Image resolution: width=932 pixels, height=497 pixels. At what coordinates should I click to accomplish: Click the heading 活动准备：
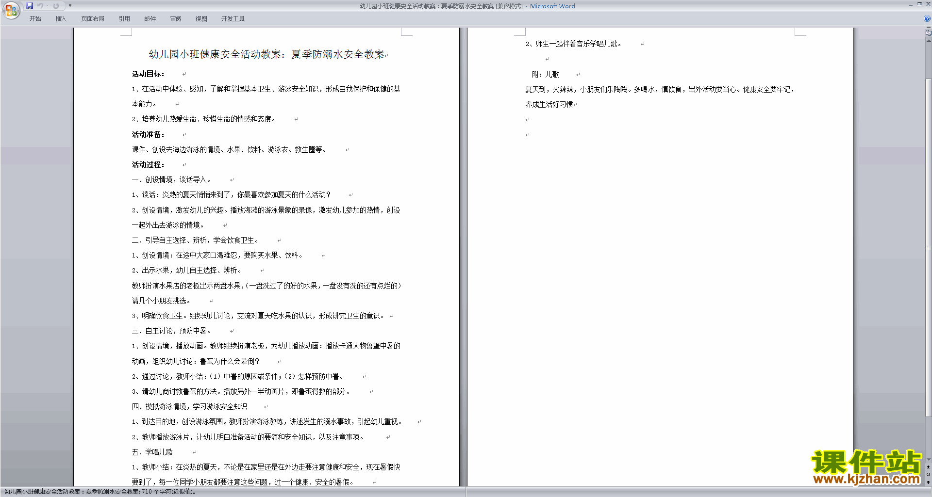coord(148,135)
